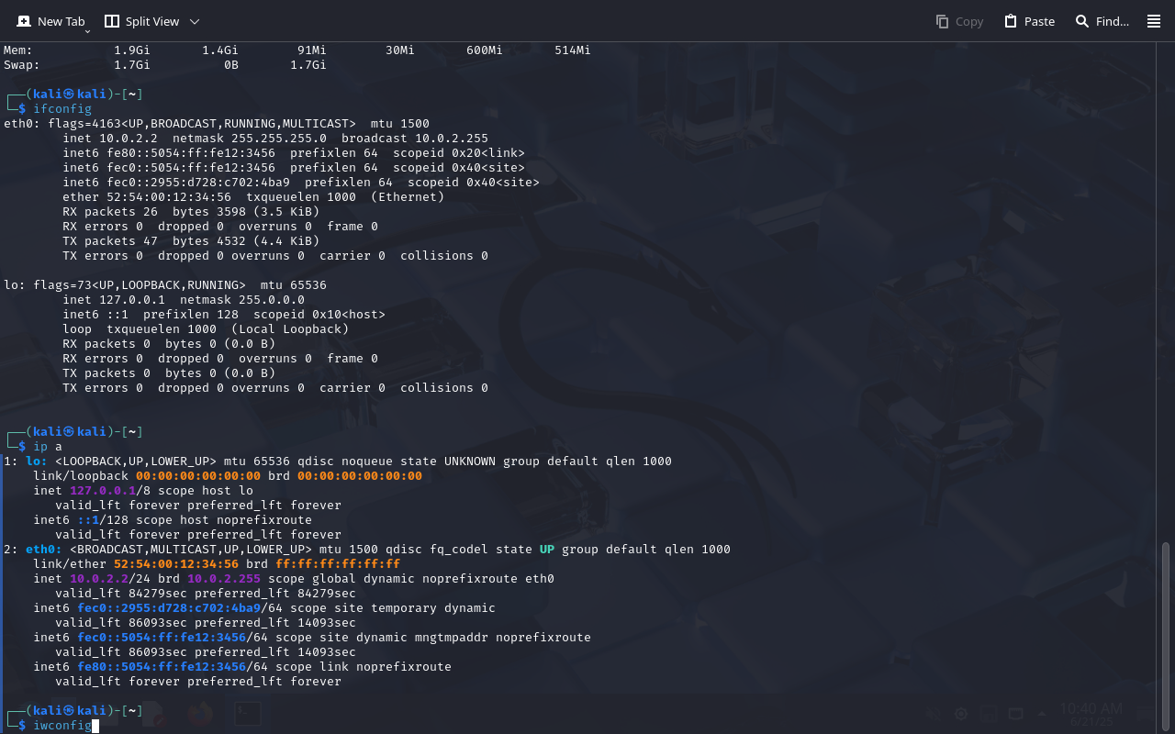Click the 'ip a' command line

48,447
